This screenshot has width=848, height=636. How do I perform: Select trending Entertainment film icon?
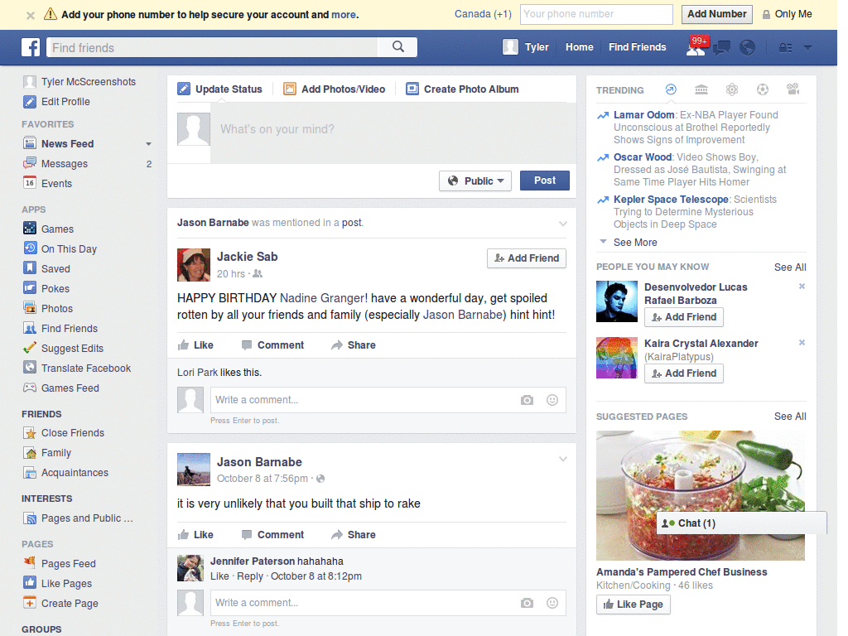(793, 89)
